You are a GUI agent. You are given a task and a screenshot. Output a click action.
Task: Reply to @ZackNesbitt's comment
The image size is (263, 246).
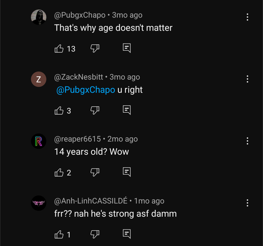coord(127,110)
